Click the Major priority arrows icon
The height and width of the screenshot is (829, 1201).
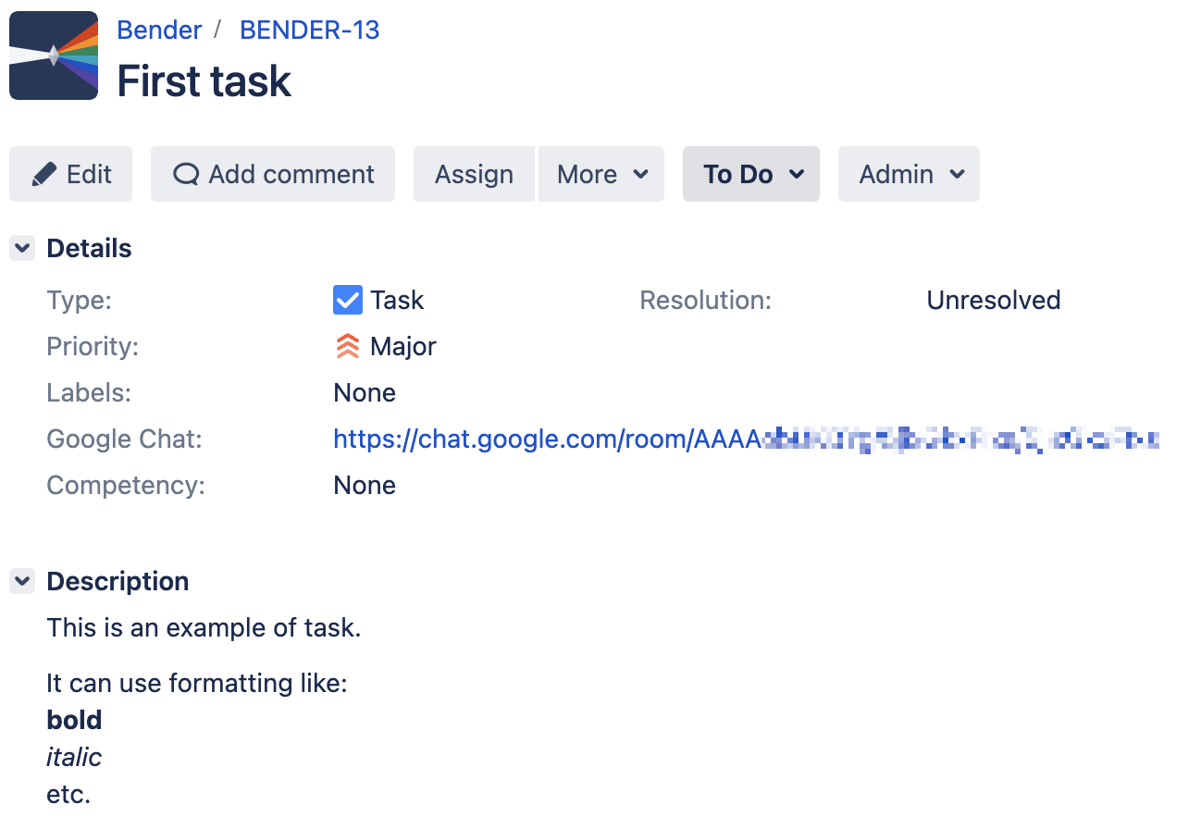(347, 345)
